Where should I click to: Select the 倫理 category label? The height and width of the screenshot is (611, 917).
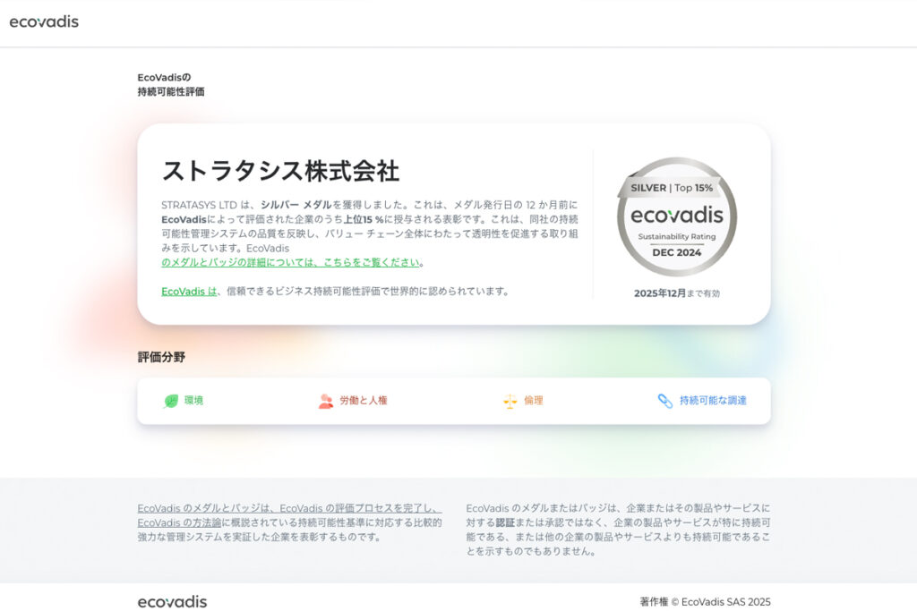click(x=534, y=400)
